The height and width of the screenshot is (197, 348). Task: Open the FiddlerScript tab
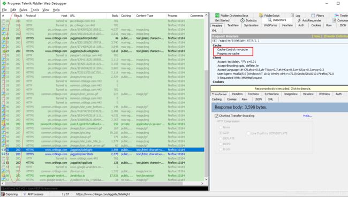point(269,16)
